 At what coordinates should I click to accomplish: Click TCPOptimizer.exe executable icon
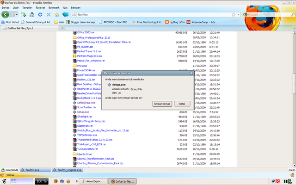tap(74, 135)
